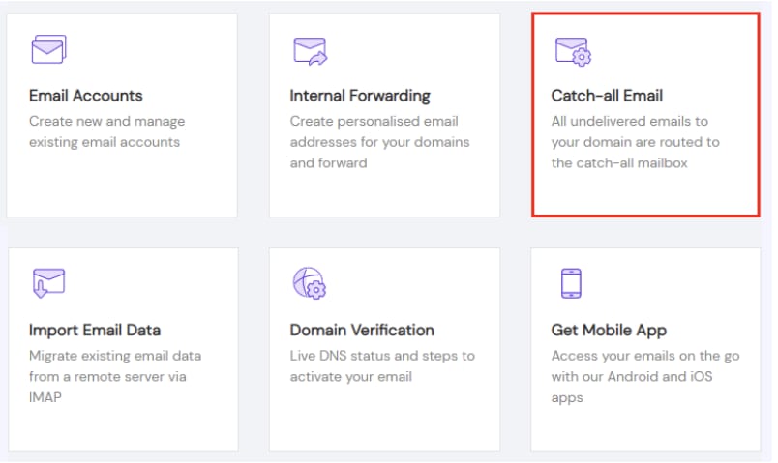Click 'Access your emails on the go' text
Viewport: 778px width, 463px height.
645,376
